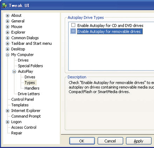Image resolution: width=154 pixels, height=148 pixels.
Task: Expand the Explorer tree node
Action: coord(7,32)
